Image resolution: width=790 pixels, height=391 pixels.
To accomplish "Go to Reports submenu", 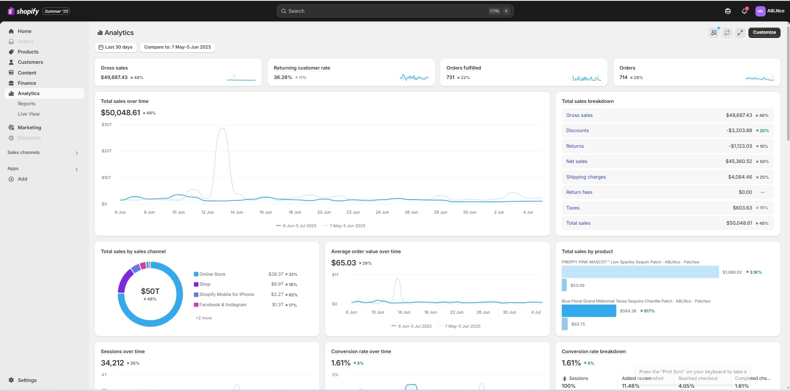I will tap(26, 104).
